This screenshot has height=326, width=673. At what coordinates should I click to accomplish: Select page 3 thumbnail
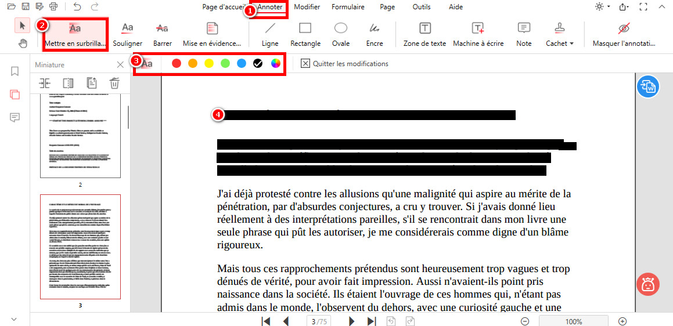80,247
